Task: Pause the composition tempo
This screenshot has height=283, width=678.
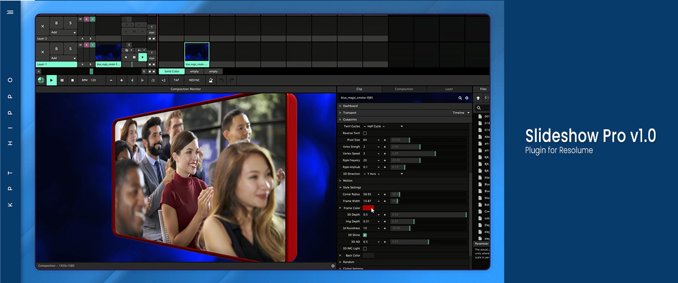Action: click(62, 81)
